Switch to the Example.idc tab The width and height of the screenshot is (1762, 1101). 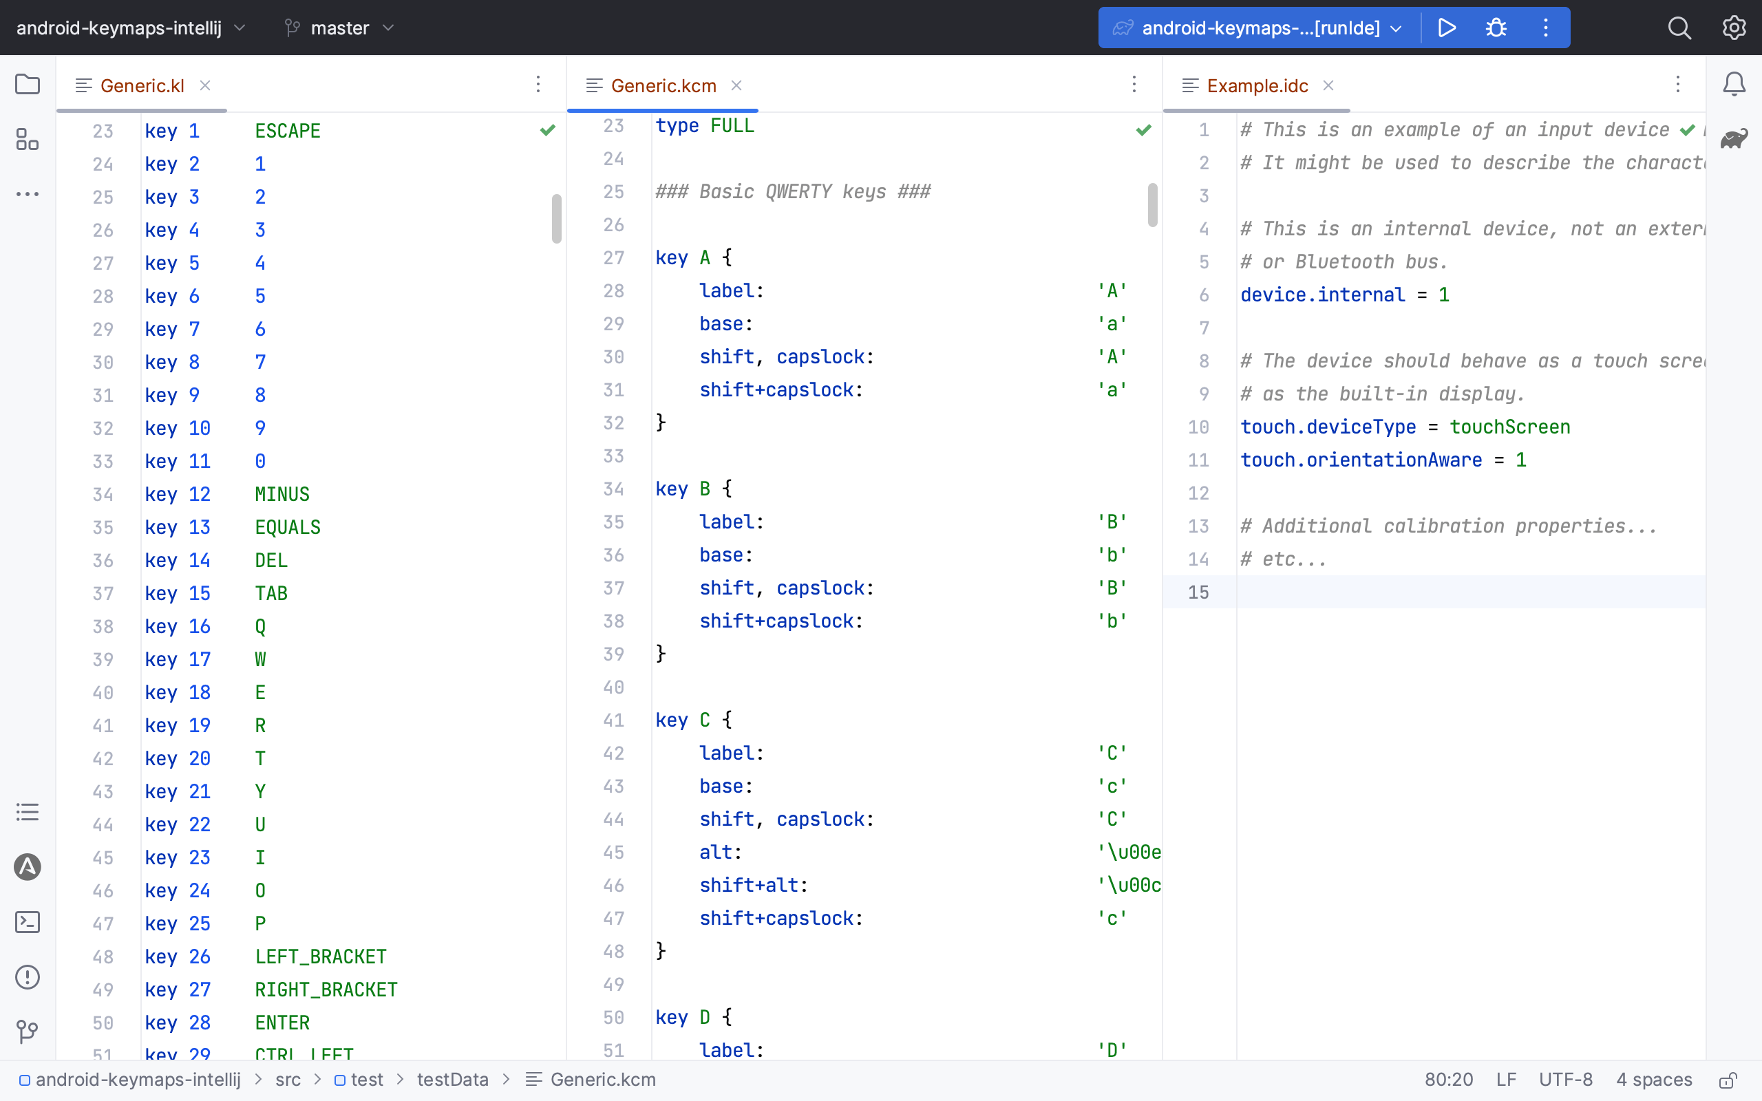[1255, 85]
